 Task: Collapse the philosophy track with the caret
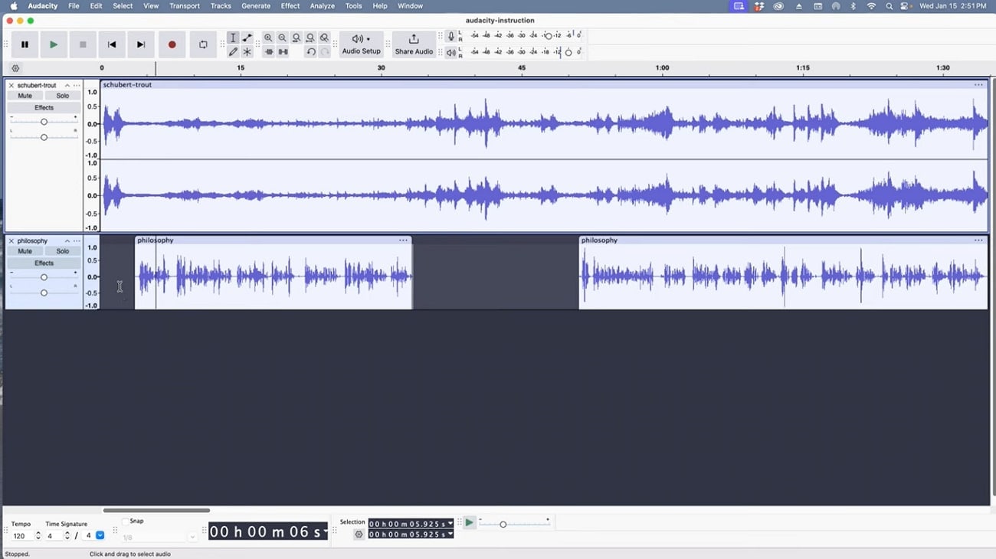[67, 240]
